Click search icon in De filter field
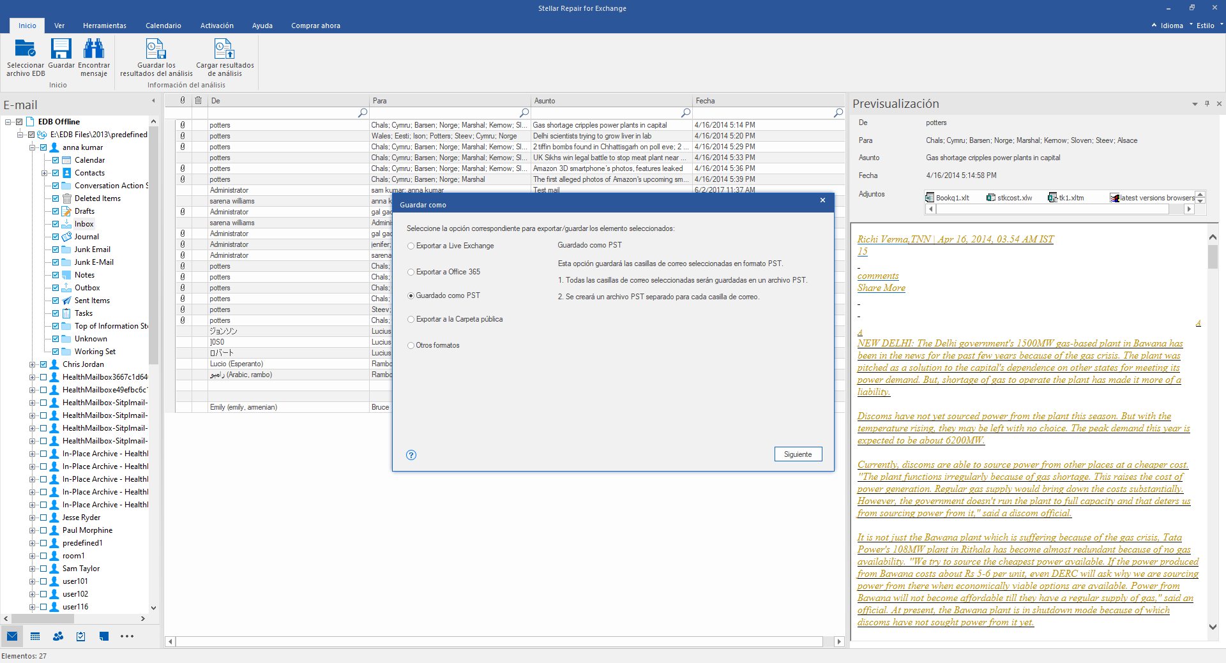 [363, 113]
